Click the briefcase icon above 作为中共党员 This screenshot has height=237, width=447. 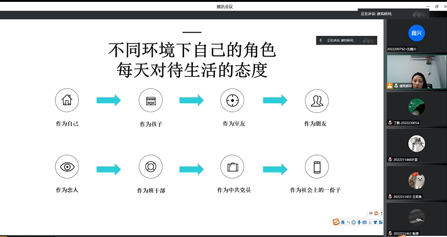tap(232, 167)
